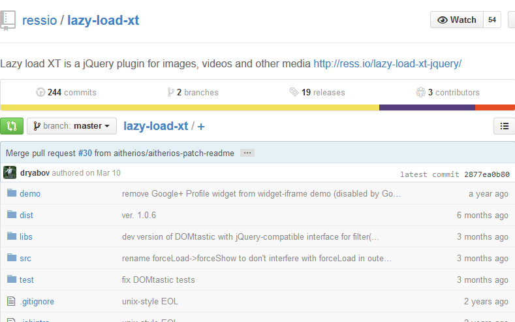
Task: Open the libs folder
Action: click(26, 236)
